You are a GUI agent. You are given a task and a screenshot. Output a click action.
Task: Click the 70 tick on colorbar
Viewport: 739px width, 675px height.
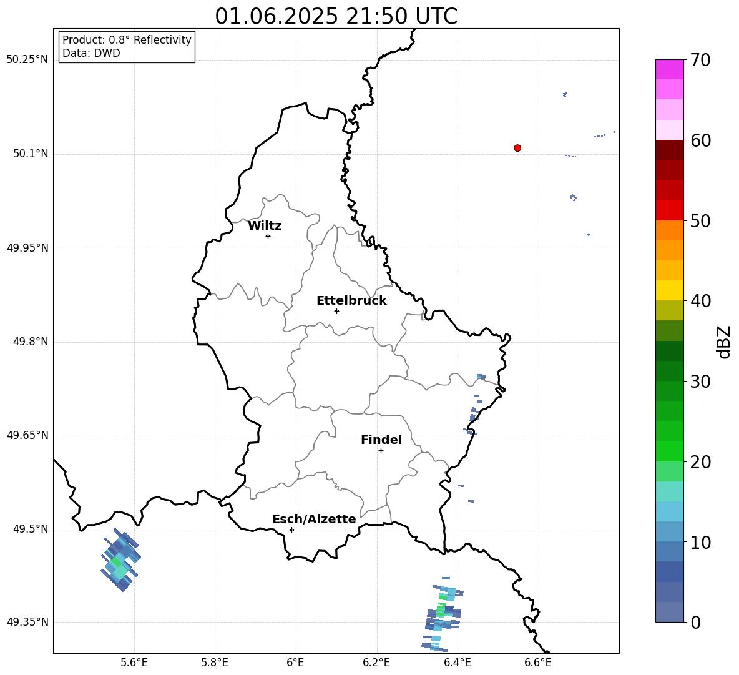tap(700, 60)
